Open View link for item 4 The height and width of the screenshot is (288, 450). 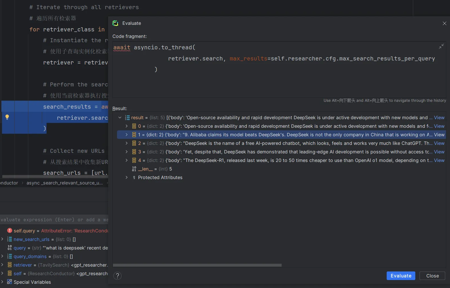click(x=439, y=160)
